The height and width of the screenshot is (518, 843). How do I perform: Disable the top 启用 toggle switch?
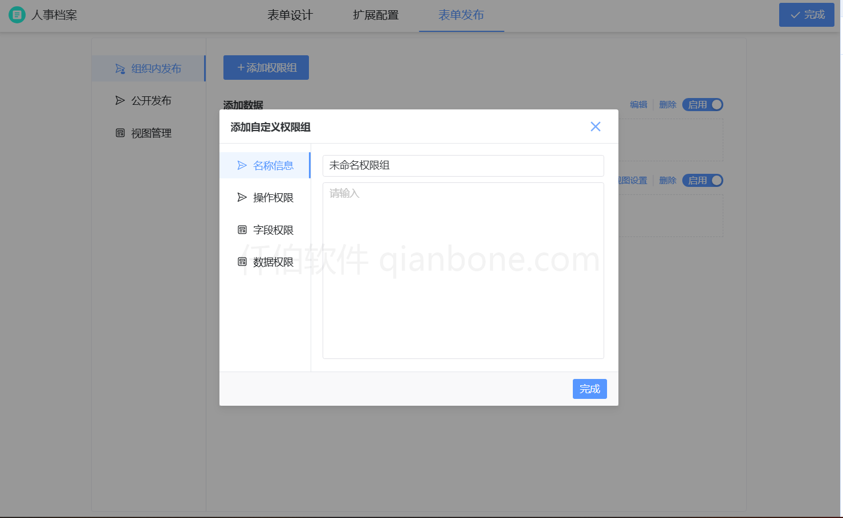(x=702, y=104)
